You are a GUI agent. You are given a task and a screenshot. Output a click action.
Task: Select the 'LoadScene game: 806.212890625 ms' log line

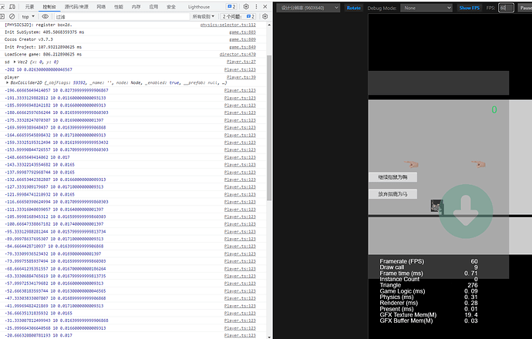42,54
